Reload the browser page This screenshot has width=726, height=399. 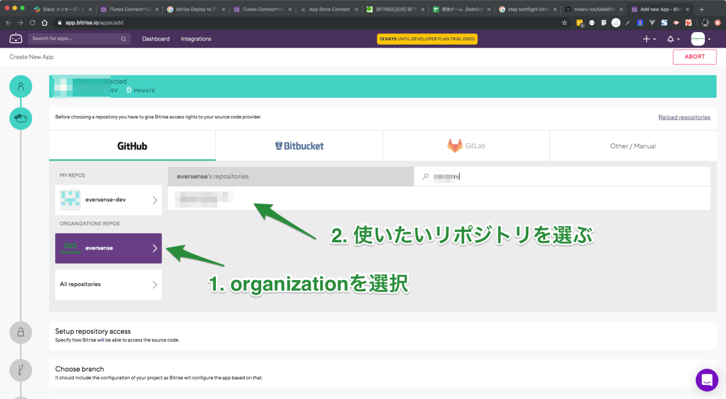pyautogui.click(x=33, y=22)
